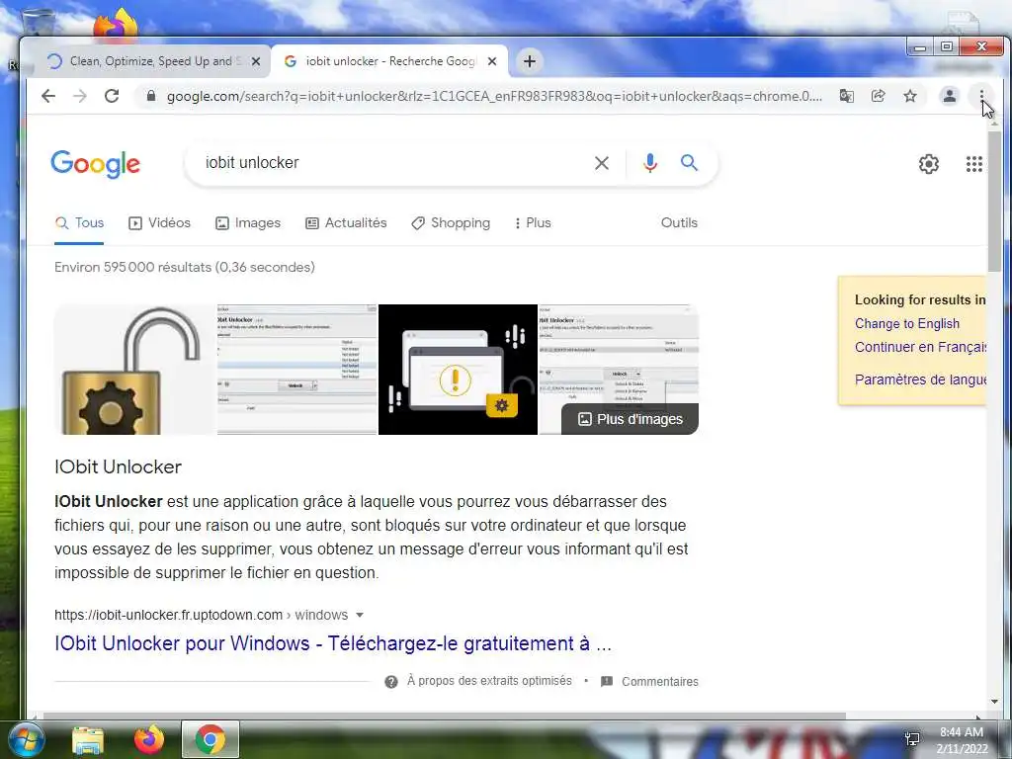The height and width of the screenshot is (759, 1012).
Task: Click the horizontal scrollbar at page bottom
Action: click(x=444, y=716)
